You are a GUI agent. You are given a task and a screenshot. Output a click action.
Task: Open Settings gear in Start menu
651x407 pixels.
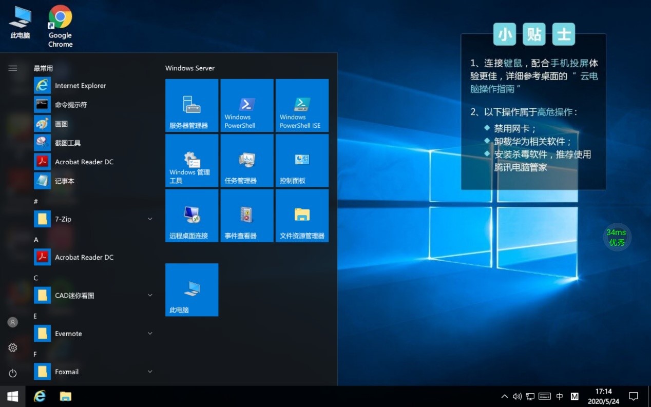(x=13, y=348)
